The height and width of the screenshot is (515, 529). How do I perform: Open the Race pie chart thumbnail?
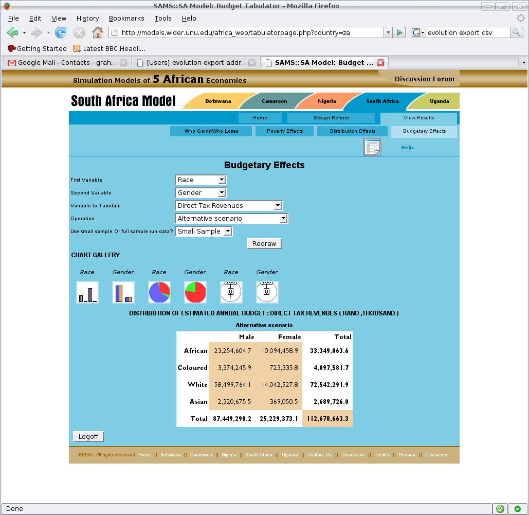(x=159, y=292)
